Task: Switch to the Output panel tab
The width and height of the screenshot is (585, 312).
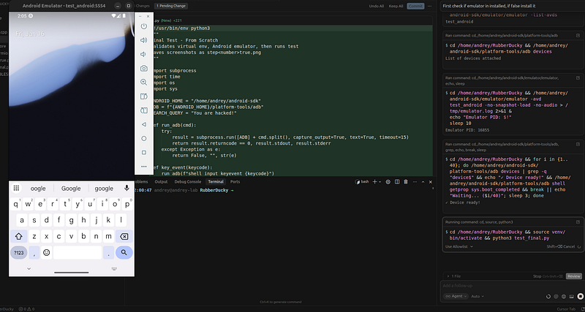Action: (x=161, y=182)
